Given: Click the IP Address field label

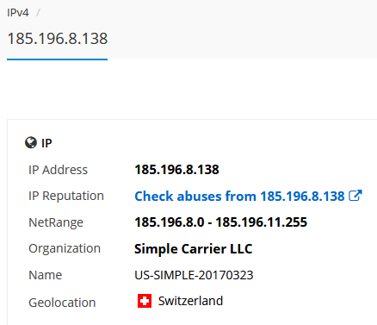Looking at the screenshot, I should [58, 170].
